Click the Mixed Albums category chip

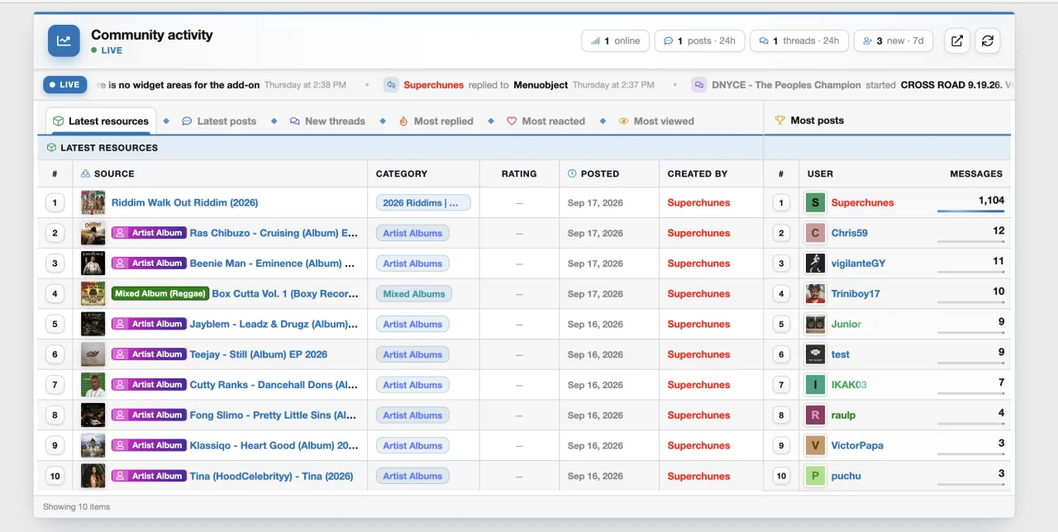pyautogui.click(x=414, y=293)
